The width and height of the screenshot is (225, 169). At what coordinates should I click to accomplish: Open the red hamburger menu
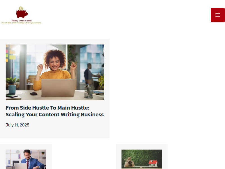coord(218,15)
